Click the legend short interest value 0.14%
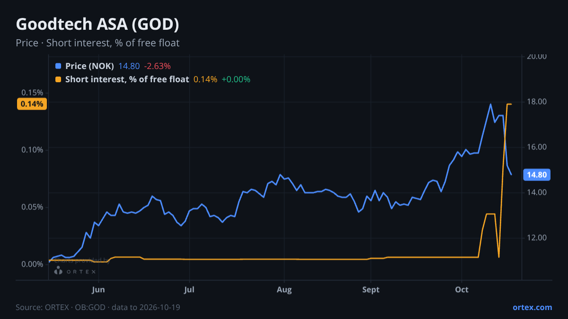 click(x=205, y=79)
